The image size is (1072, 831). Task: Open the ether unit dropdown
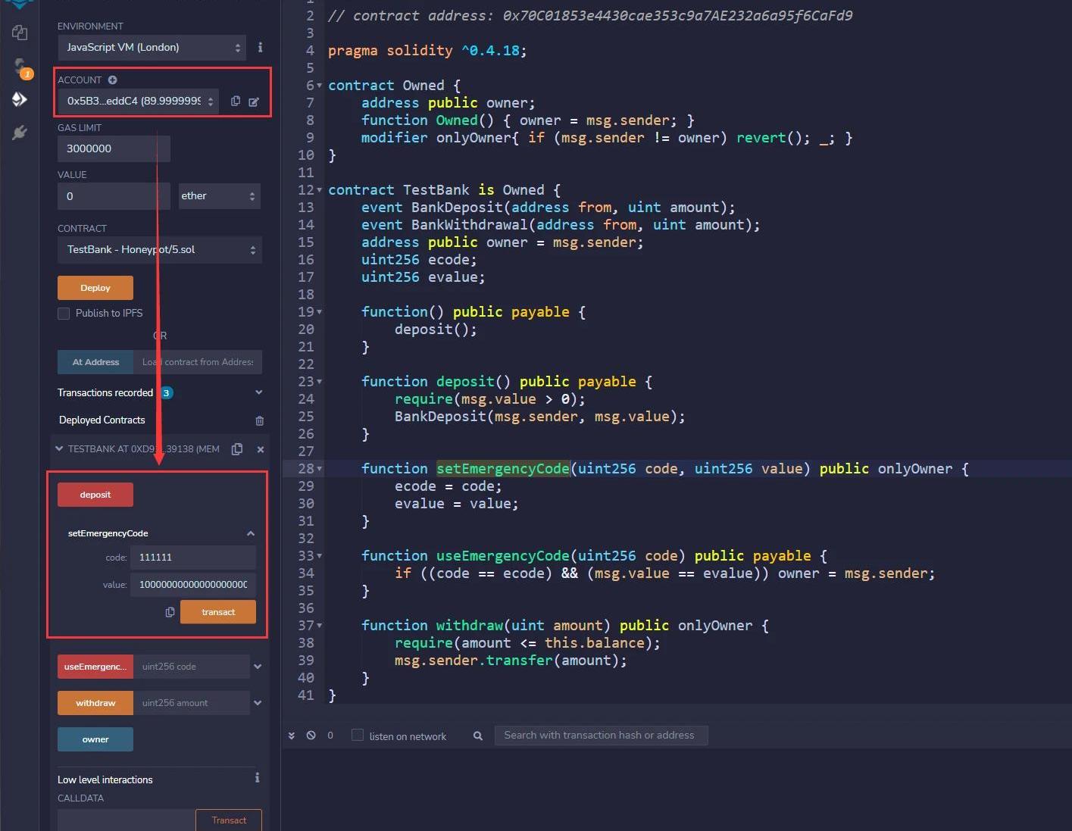(x=220, y=196)
